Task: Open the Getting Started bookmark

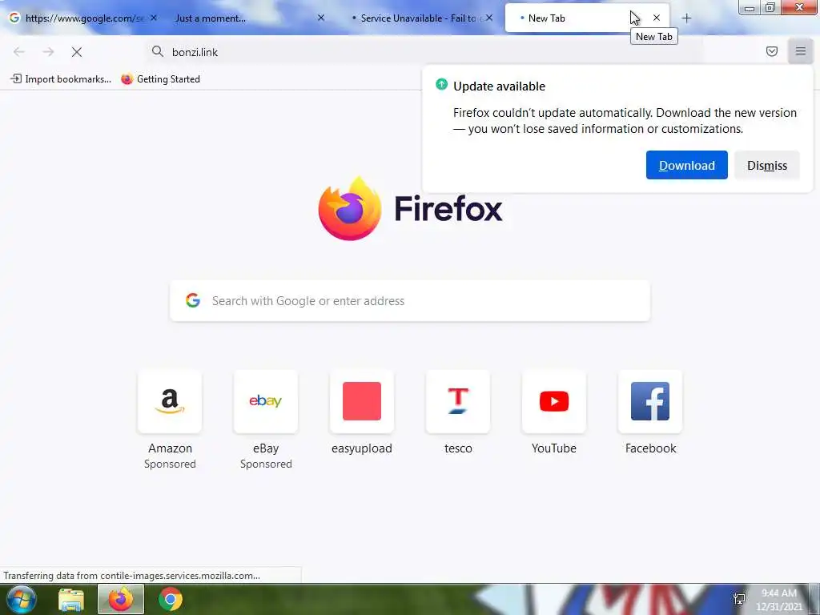Action: coord(160,79)
